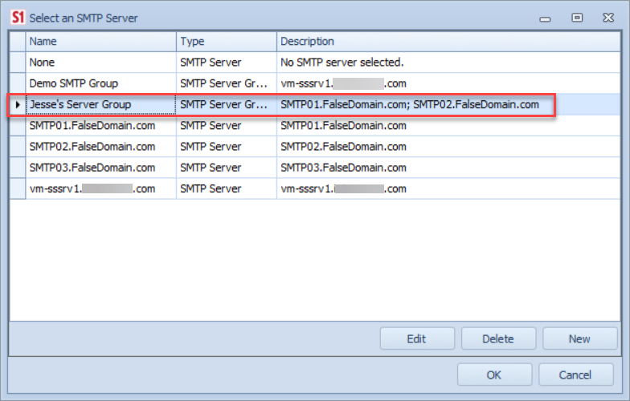Select the None row name

coord(101,63)
